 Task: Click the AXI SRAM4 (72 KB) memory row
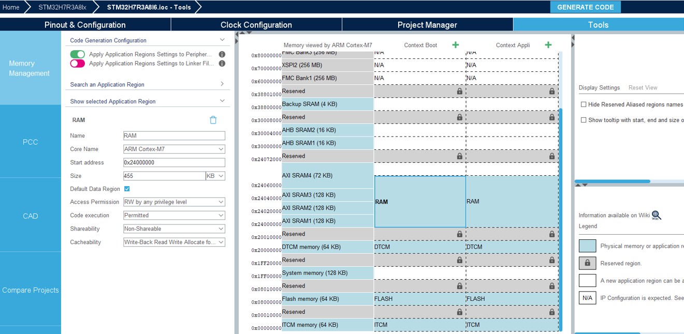pos(328,175)
